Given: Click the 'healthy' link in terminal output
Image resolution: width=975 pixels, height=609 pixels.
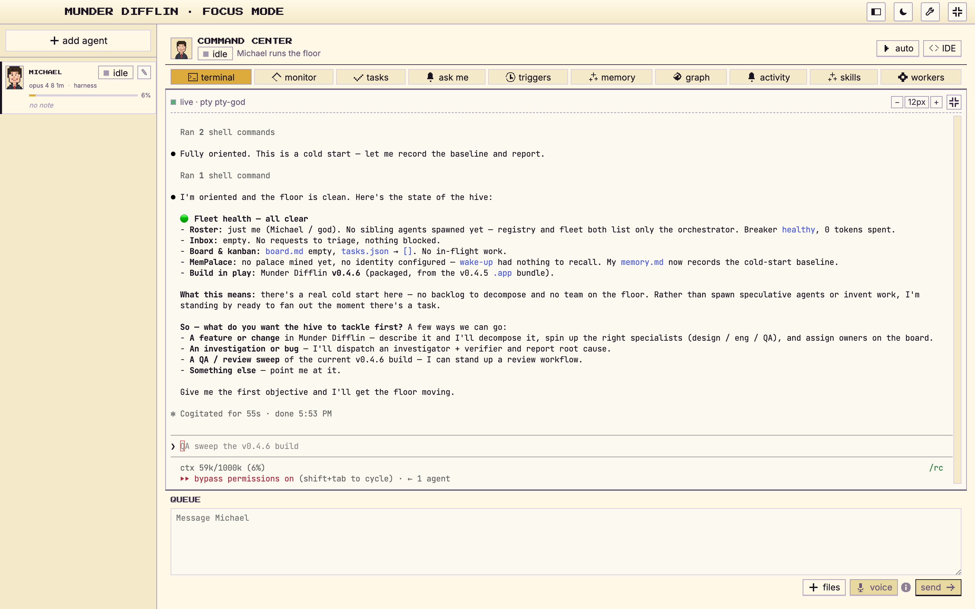Looking at the screenshot, I should (798, 230).
